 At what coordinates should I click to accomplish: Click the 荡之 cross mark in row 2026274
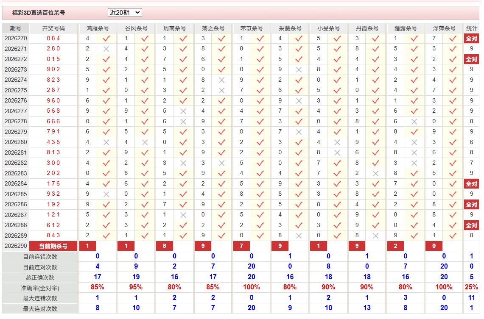pos(221,80)
